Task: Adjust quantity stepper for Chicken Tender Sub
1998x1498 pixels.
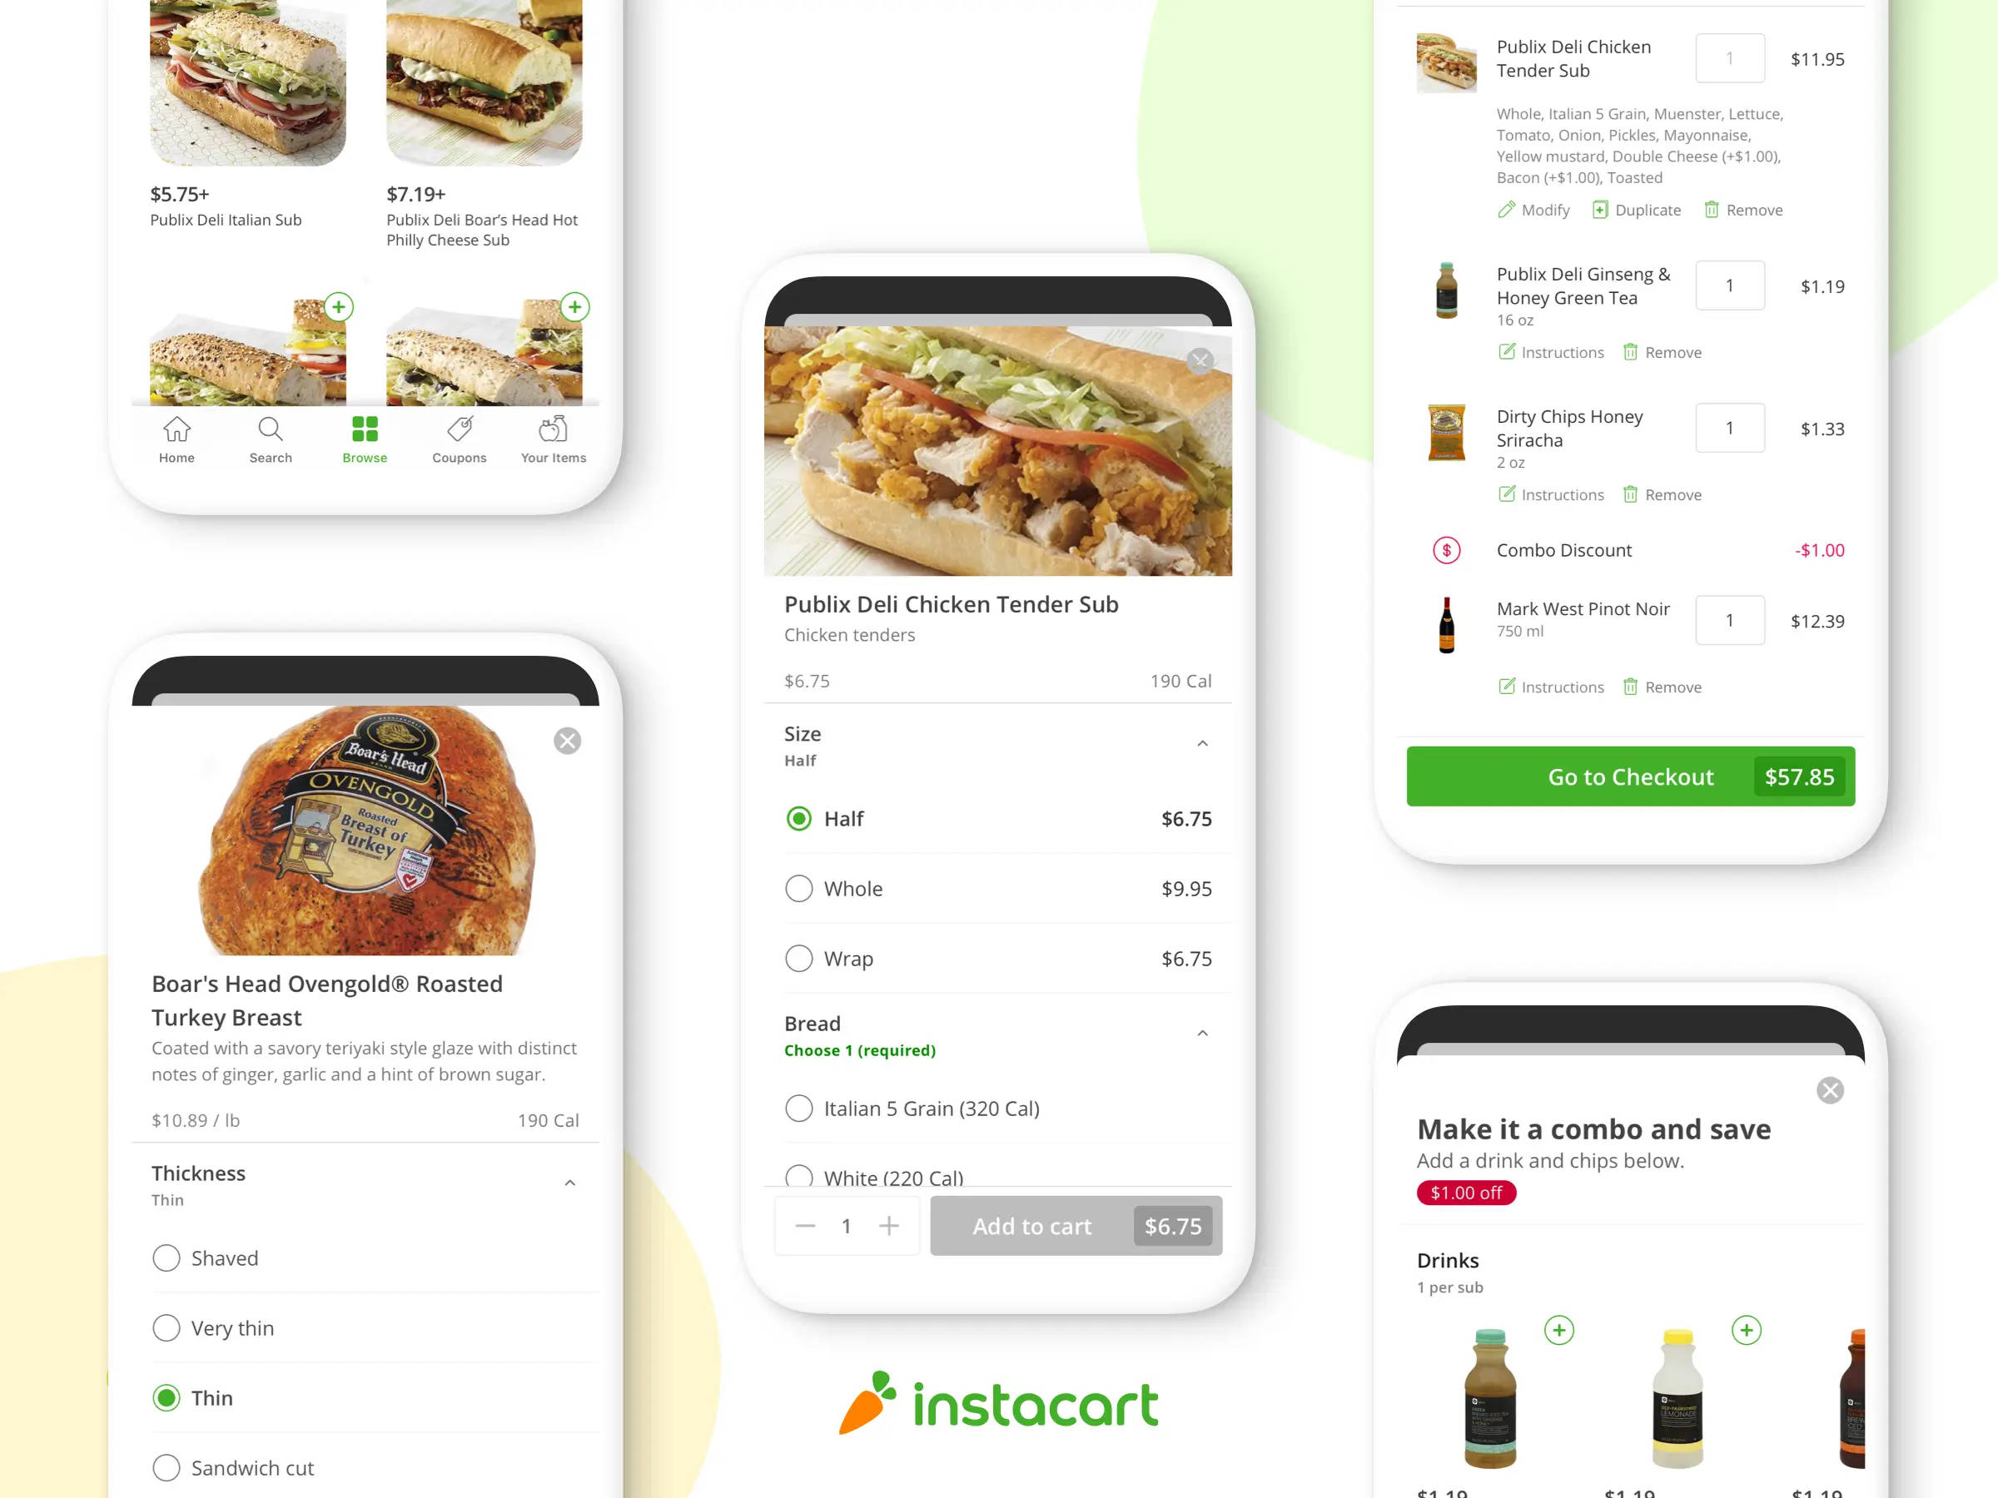Action: coord(847,1224)
